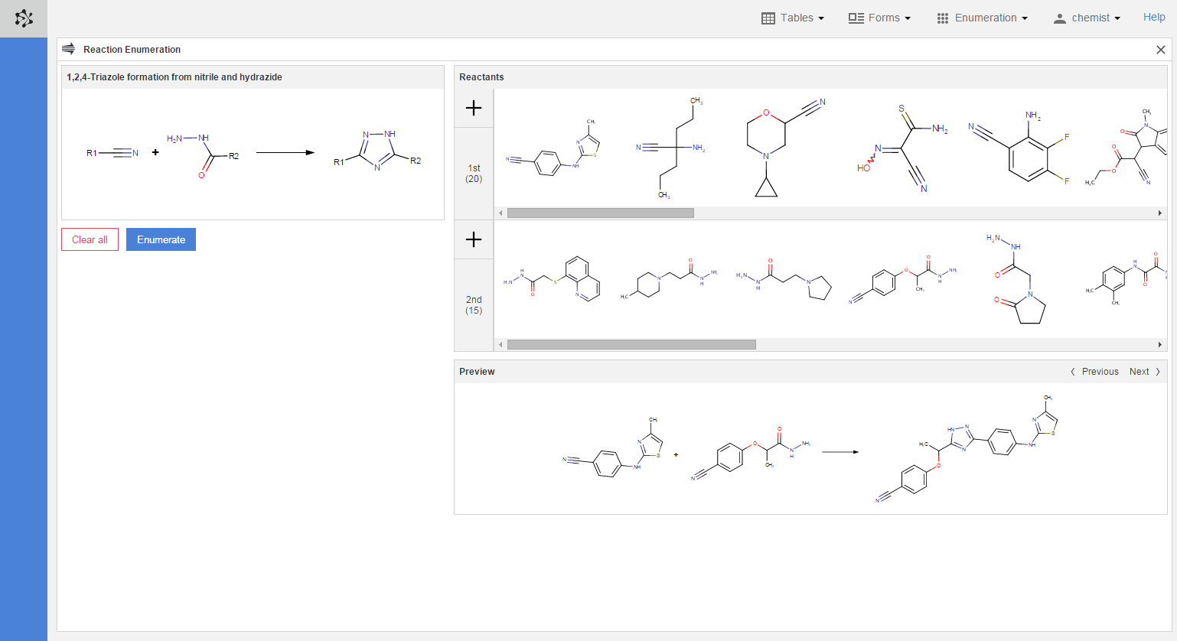The width and height of the screenshot is (1177, 641).
Task: Click 2nd reactants scroll right arrow
Action: (x=1160, y=345)
